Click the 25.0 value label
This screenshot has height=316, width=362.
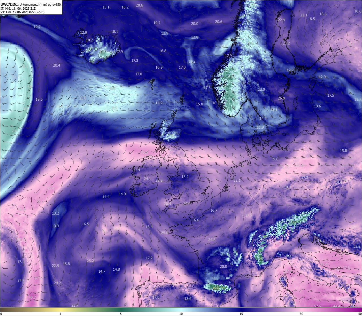click(x=165, y=233)
